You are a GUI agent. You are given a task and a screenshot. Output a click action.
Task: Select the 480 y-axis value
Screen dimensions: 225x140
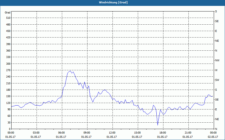[8, 25]
